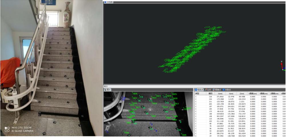Sort table by 编码 column header

pos(211,93)
